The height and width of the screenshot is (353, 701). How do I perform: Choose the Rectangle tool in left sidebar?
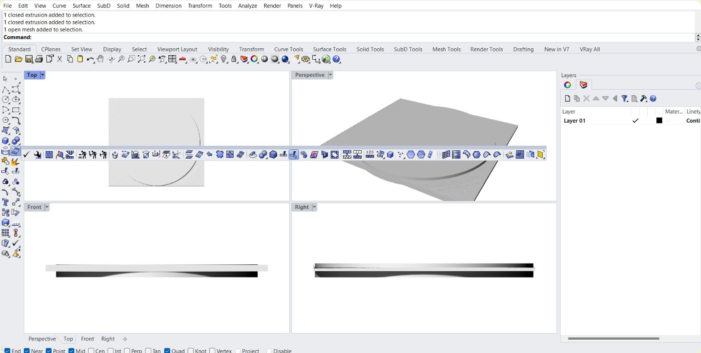click(16, 110)
